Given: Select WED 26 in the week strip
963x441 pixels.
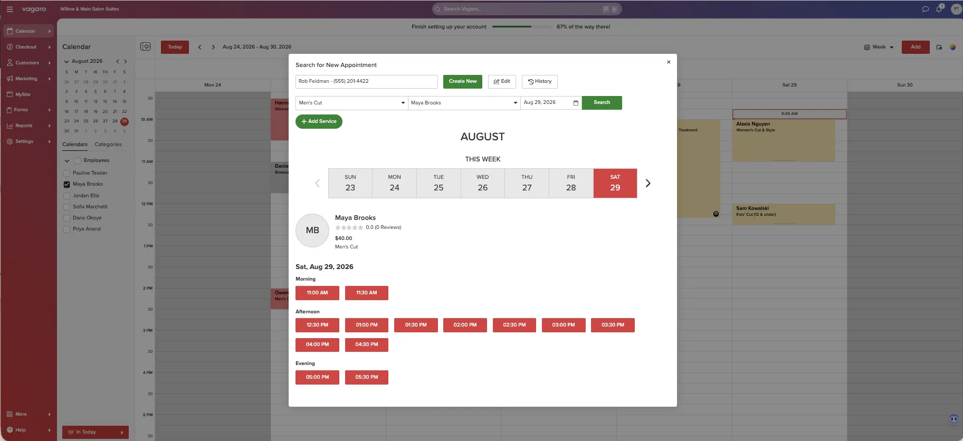Looking at the screenshot, I should [x=483, y=183].
